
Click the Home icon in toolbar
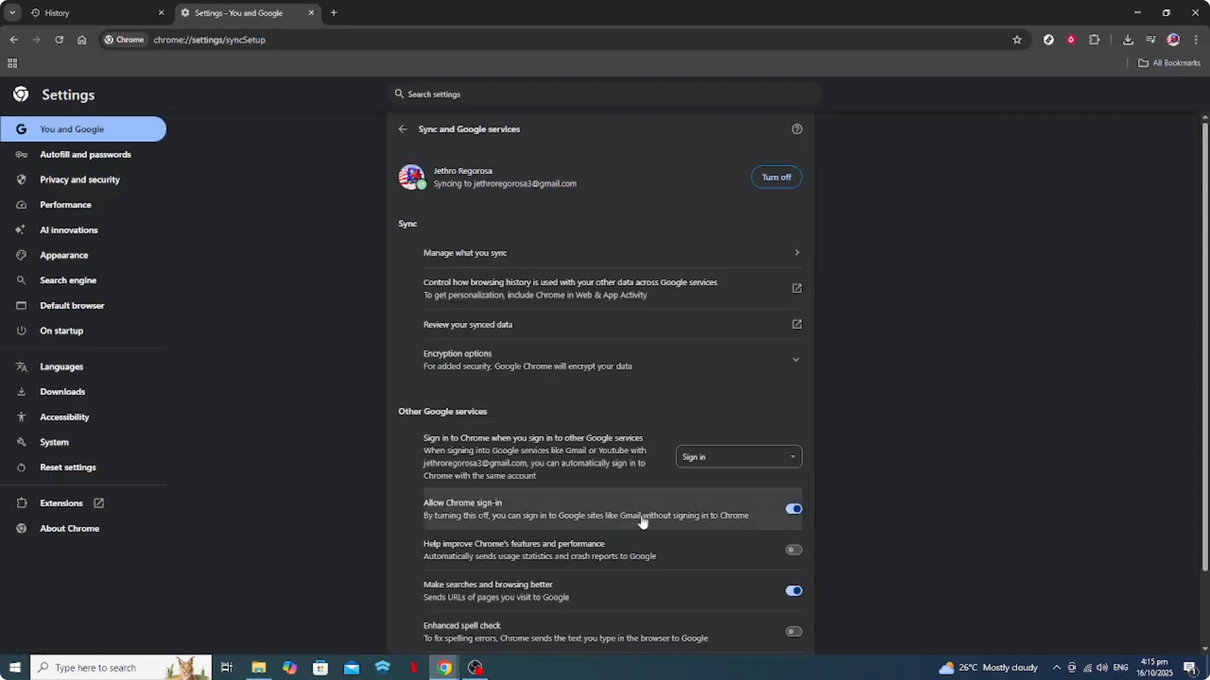tap(82, 40)
